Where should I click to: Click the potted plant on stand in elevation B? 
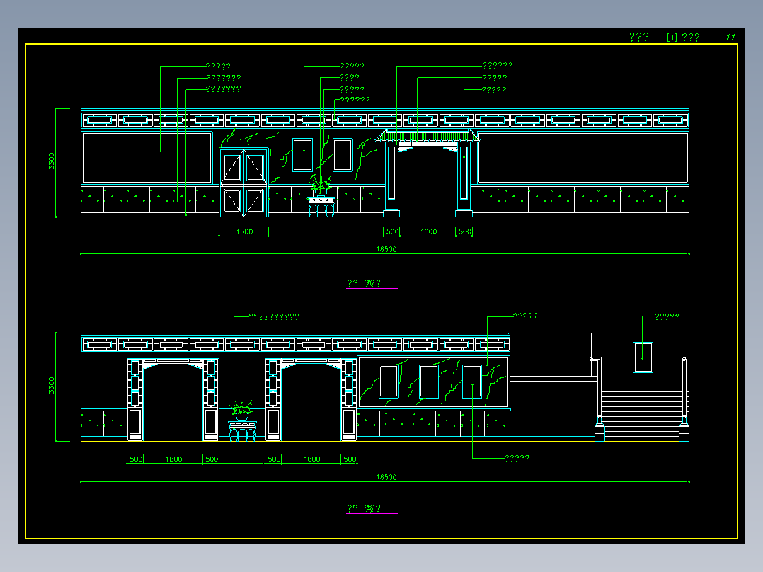click(242, 422)
